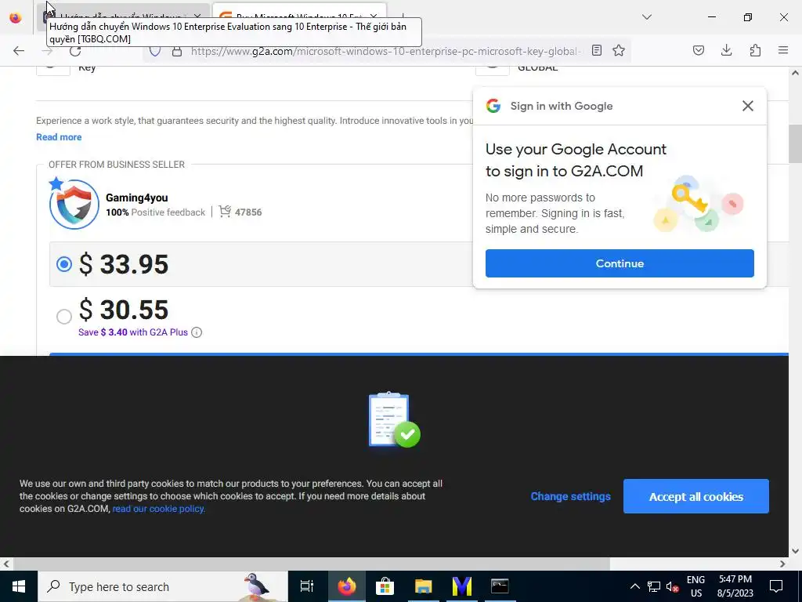The height and width of the screenshot is (602, 802).
Task: Open the 5:47 PM clock and calendar
Action: 735,586
